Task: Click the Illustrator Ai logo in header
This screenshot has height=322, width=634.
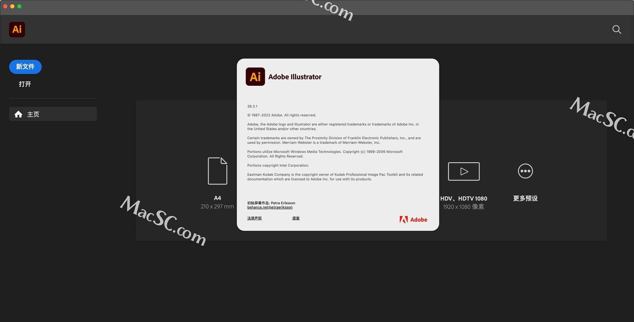Action: pyautogui.click(x=17, y=29)
